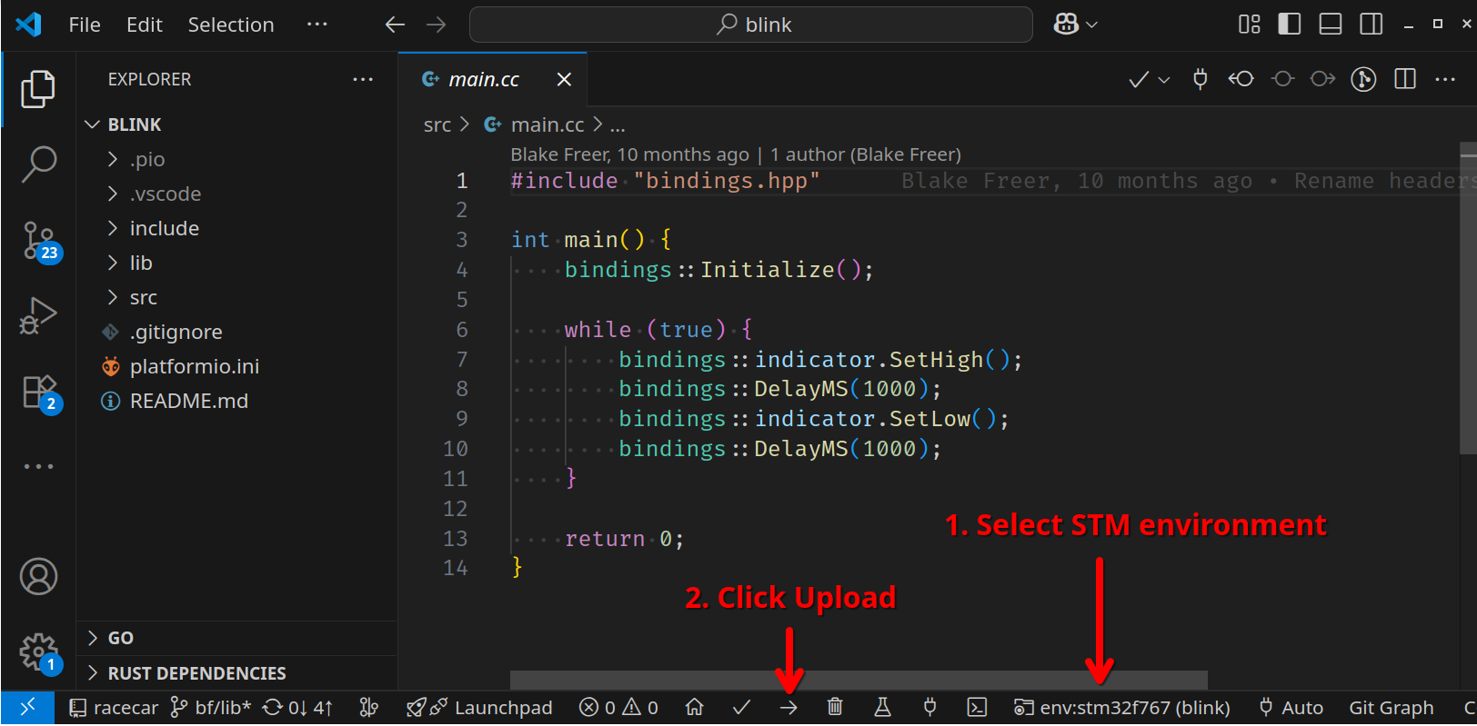Open Git Graph from the status bar
Viewport: 1477px width, 726px height.
point(1391,708)
